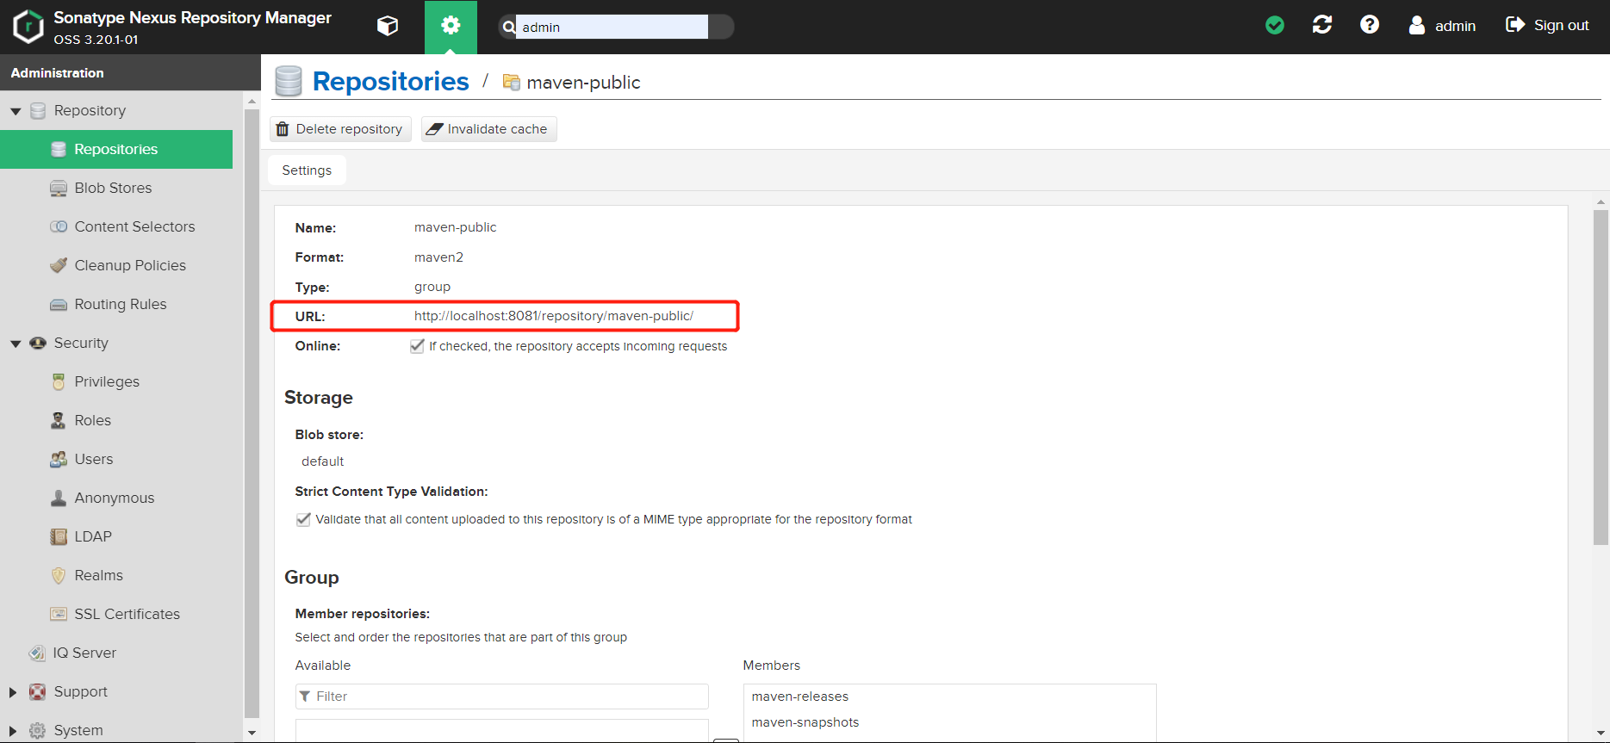The height and width of the screenshot is (743, 1610).
Task: Open the Administration gear icon
Action: pos(451,26)
